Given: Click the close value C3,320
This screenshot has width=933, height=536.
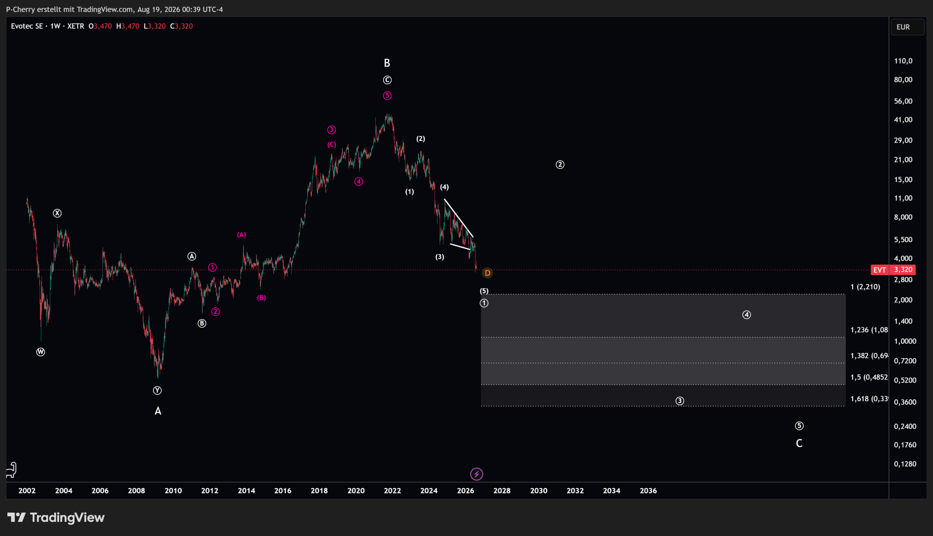Looking at the screenshot, I should point(181,26).
